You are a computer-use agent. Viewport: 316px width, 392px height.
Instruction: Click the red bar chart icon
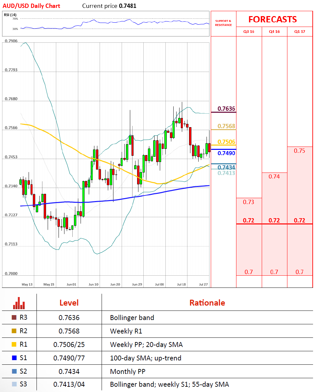coord(19,303)
